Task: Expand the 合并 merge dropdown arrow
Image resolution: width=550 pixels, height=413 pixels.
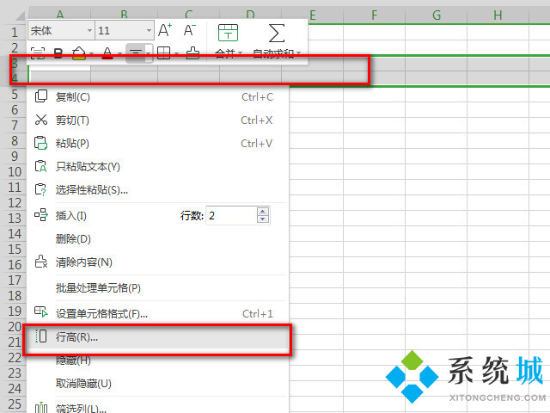Action: [x=241, y=53]
